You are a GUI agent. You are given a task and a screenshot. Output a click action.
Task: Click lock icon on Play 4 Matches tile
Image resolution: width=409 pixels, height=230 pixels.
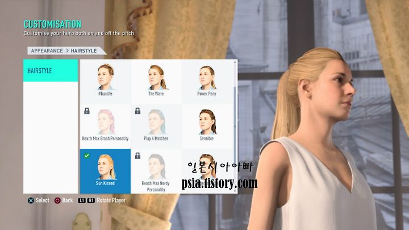tap(137, 111)
